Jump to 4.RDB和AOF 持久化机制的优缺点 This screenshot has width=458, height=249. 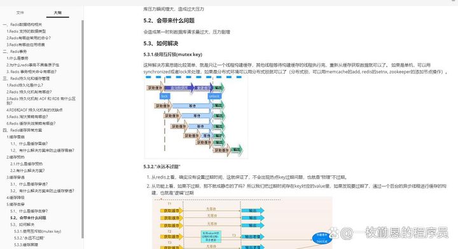34,110
